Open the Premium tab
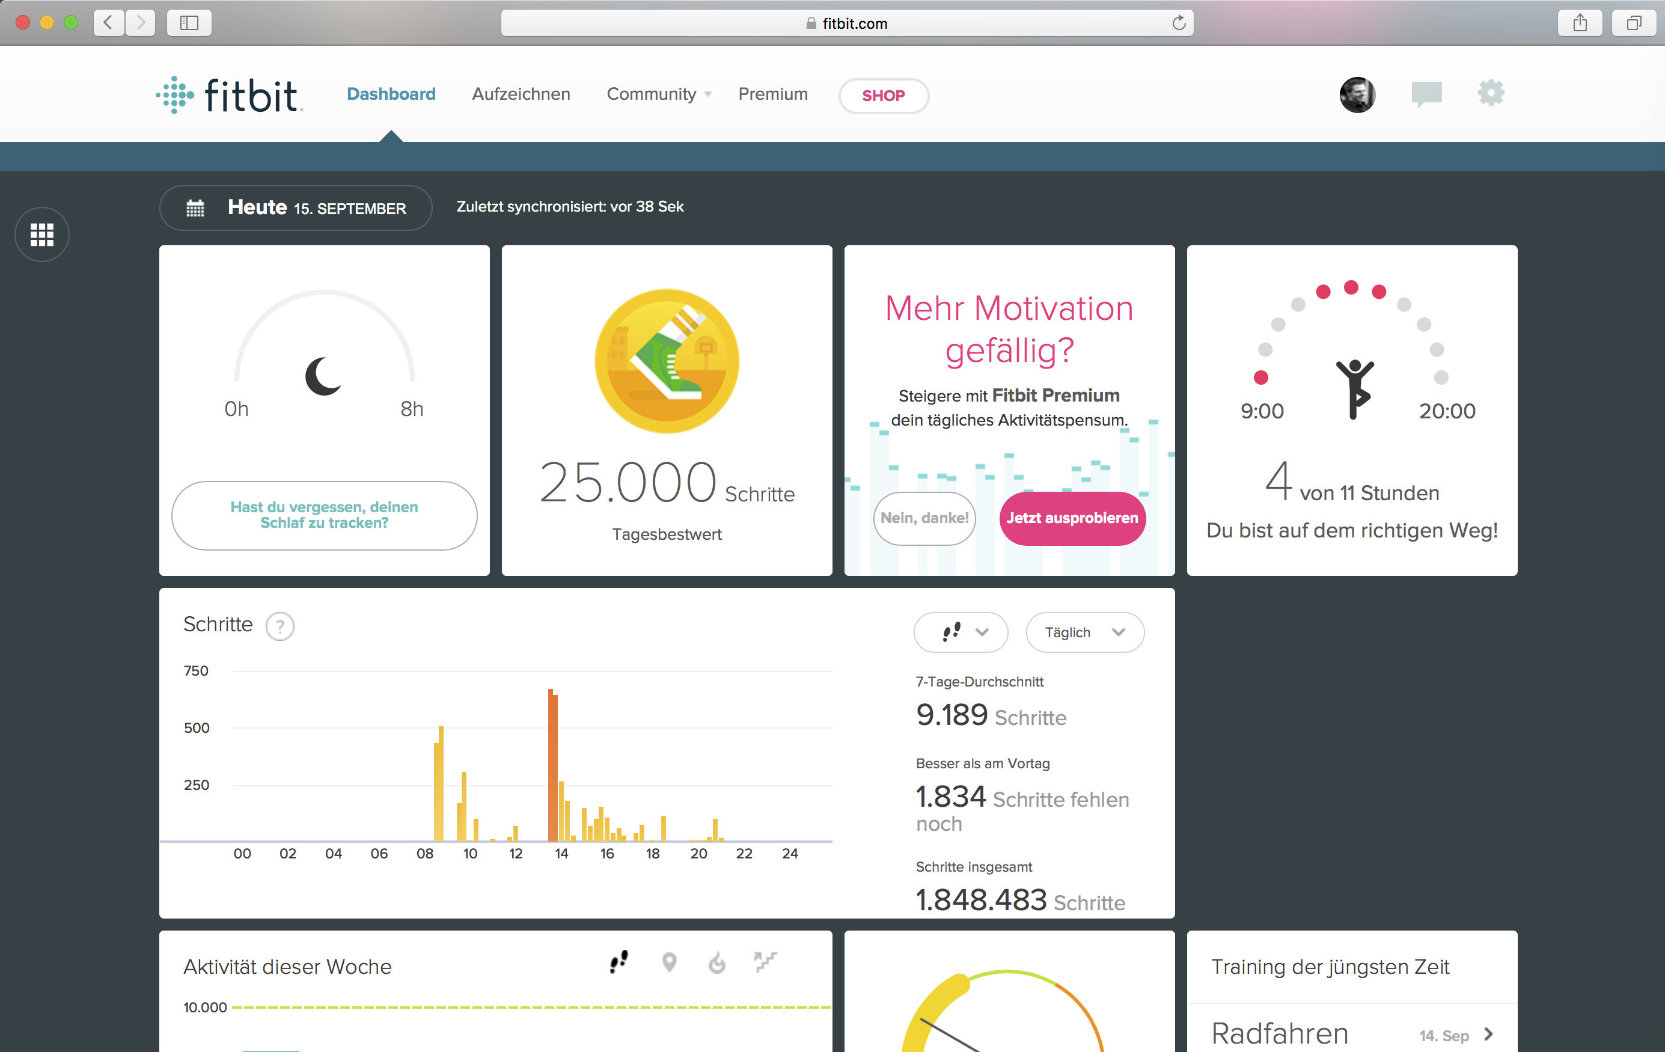This screenshot has height=1052, width=1665. click(x=772, y=94)
